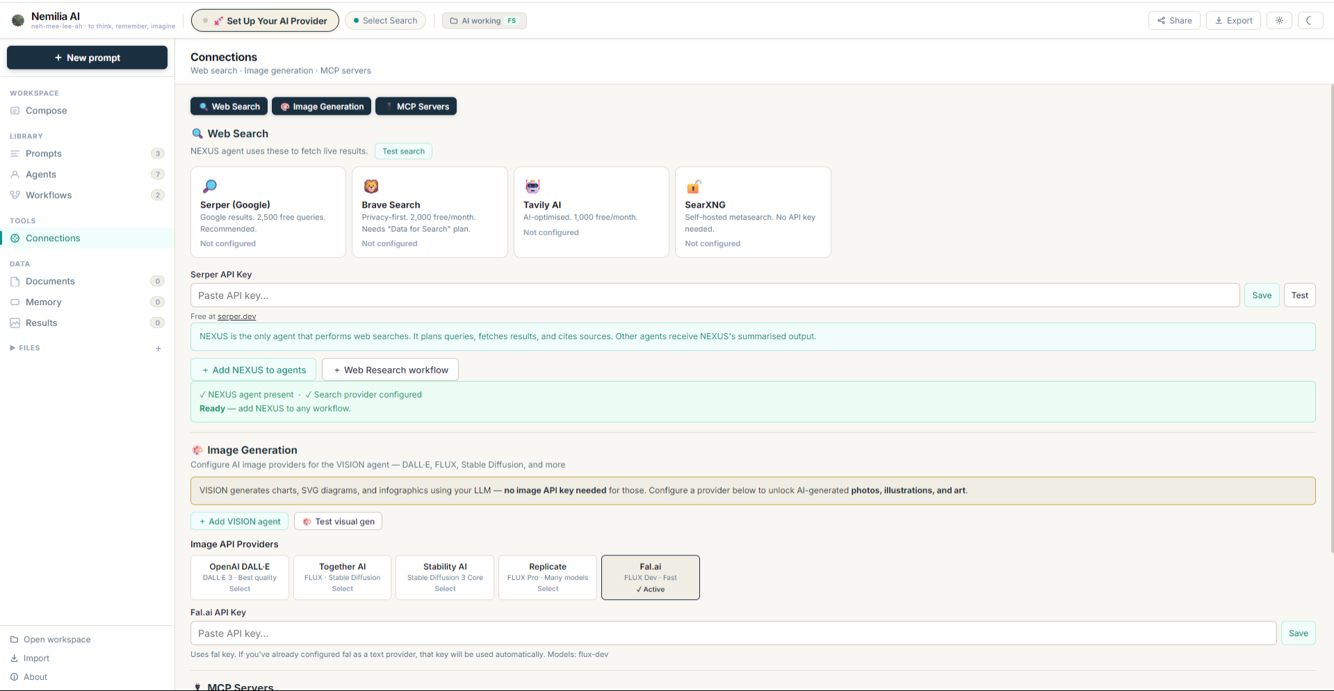This screenshot has width=1334, height=691.
Task: Click the Export button
Action: tap(1233, 21)
